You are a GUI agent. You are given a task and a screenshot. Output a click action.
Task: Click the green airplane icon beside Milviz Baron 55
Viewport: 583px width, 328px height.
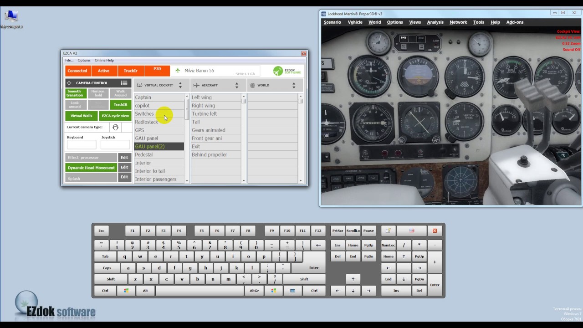click(178, 71)
